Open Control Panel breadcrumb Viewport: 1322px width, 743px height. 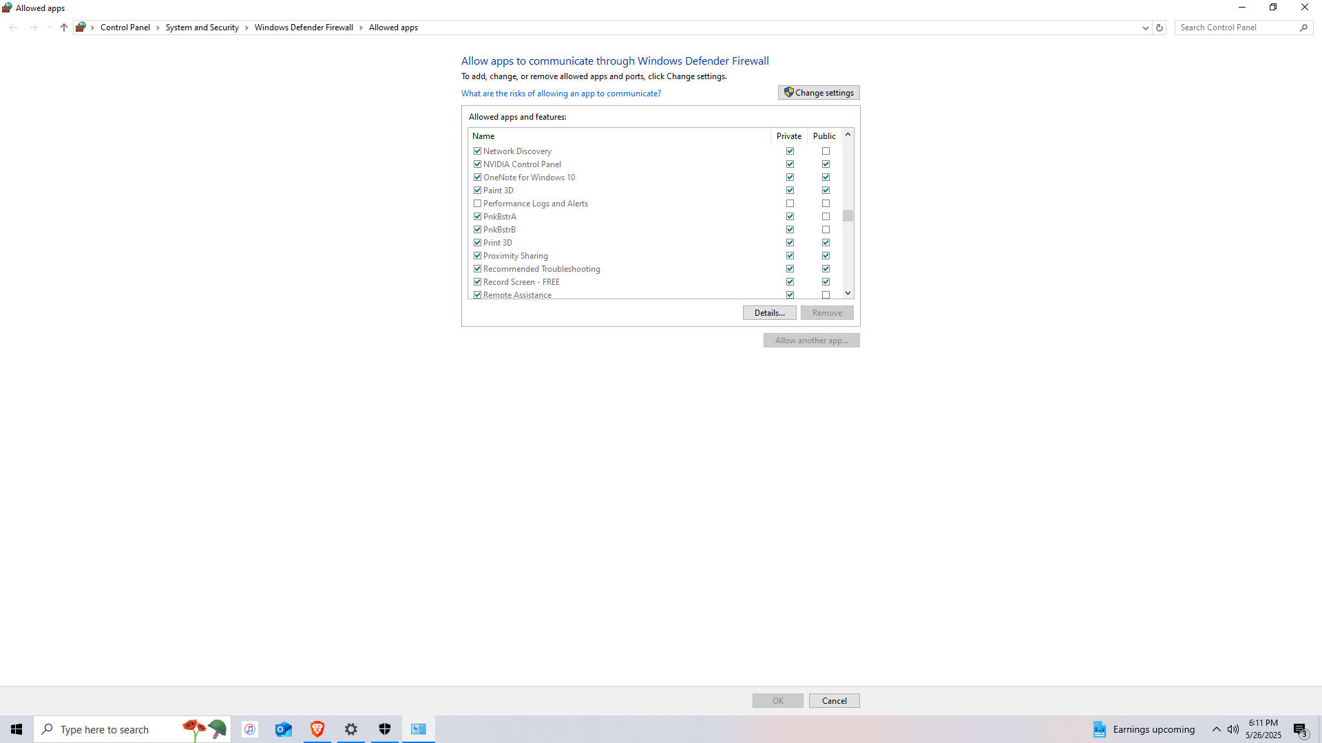coord(125,28)
